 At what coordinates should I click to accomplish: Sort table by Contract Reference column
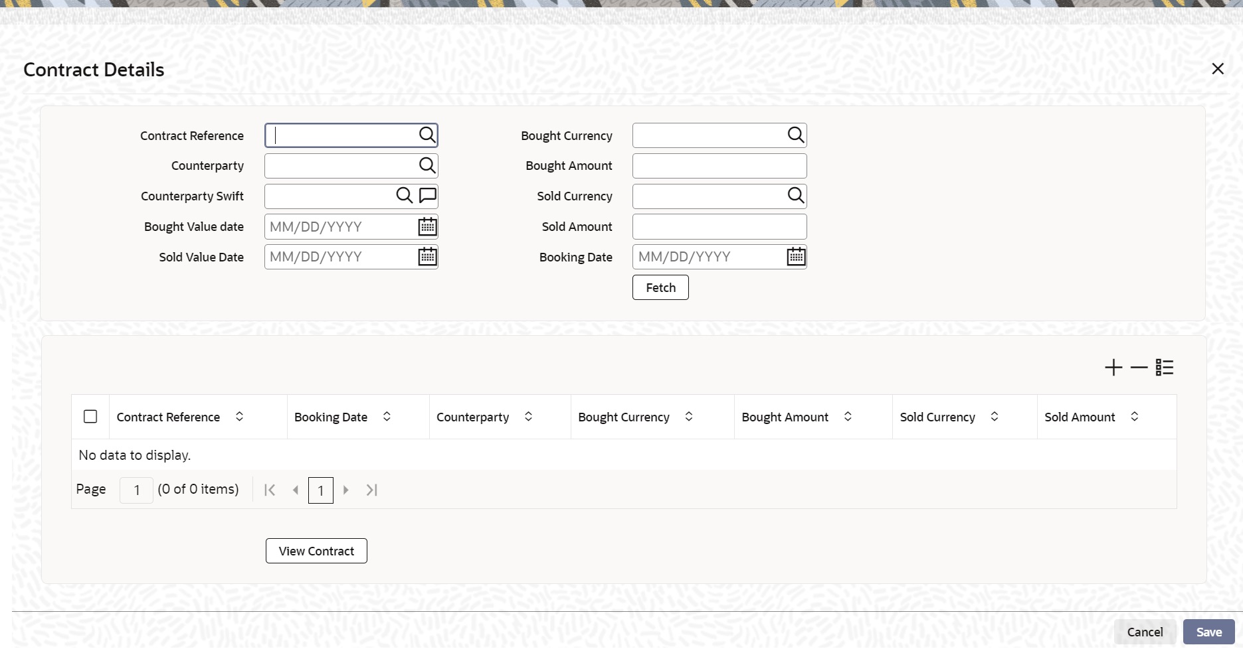[239, 417]
